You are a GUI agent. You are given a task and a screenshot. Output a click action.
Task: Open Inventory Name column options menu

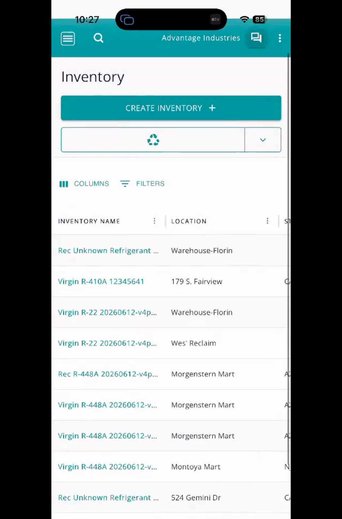pyautogui.click(x=154, y=221)
